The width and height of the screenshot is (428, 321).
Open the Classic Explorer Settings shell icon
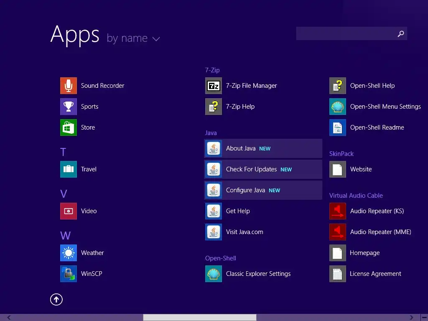214,274
